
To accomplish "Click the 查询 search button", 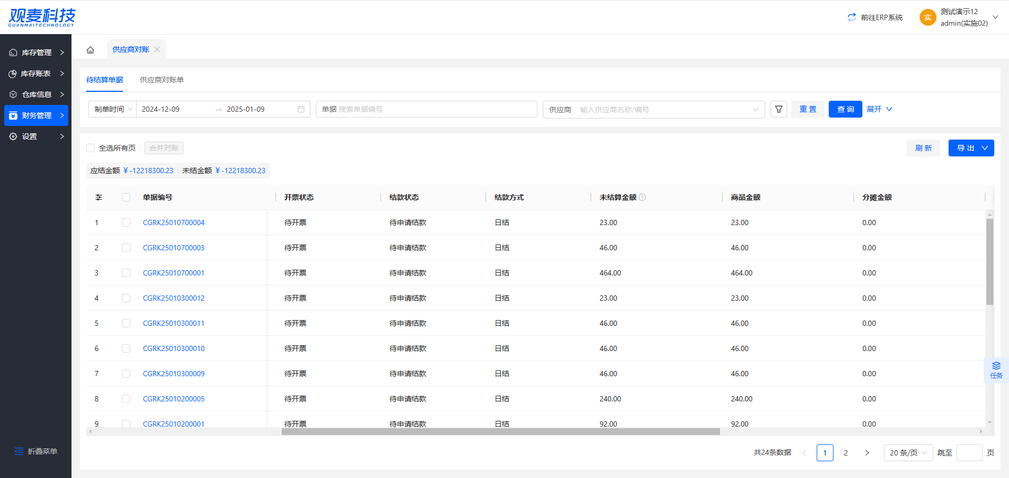I will click(x=845, y=109).
